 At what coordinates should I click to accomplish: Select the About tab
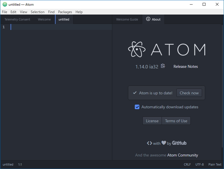(x=153, y=19)
